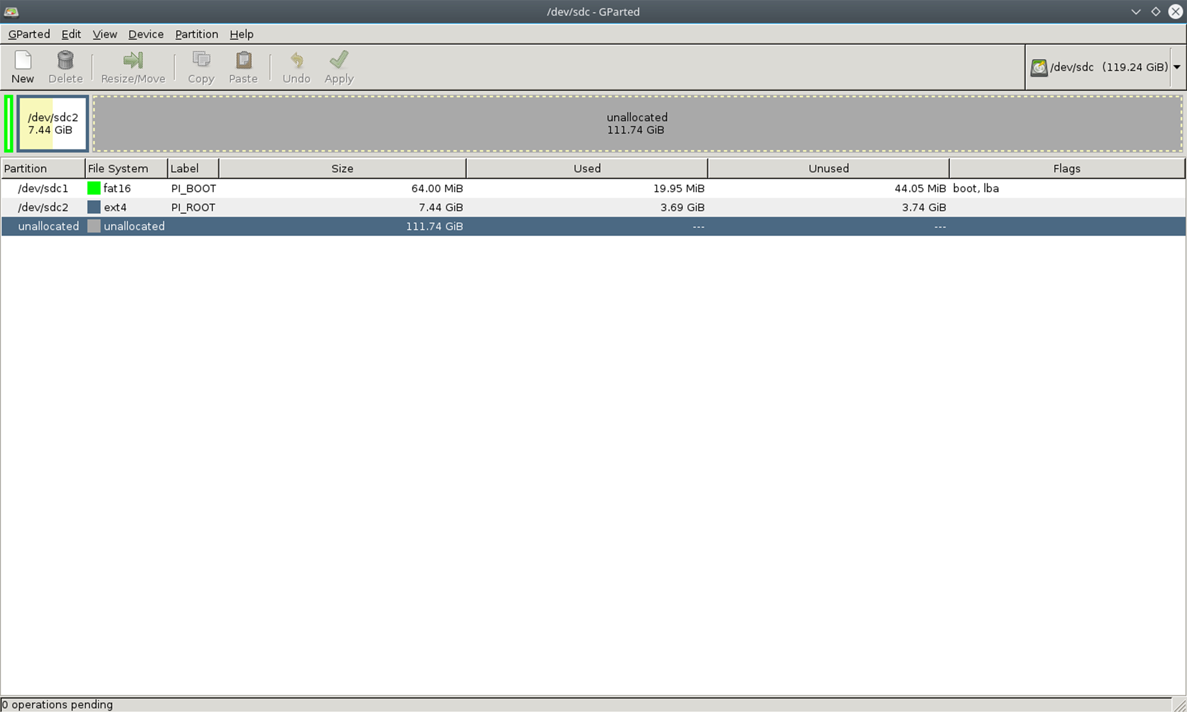Screen dimensions: 1187x712
Task: Click the 7.44 GiB size cell in table
Action: click(441, 207)
